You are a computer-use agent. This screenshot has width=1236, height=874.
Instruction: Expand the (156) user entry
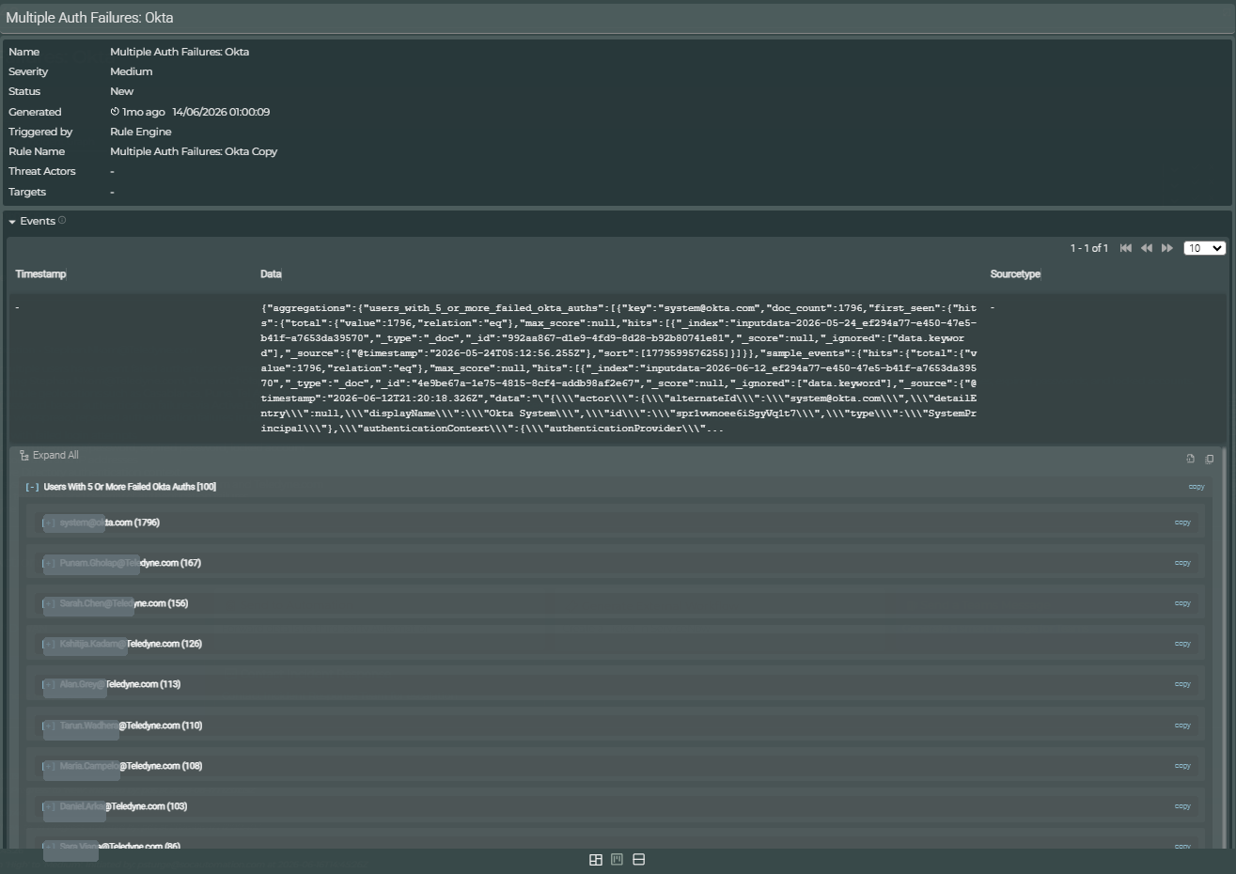point(49,603)
